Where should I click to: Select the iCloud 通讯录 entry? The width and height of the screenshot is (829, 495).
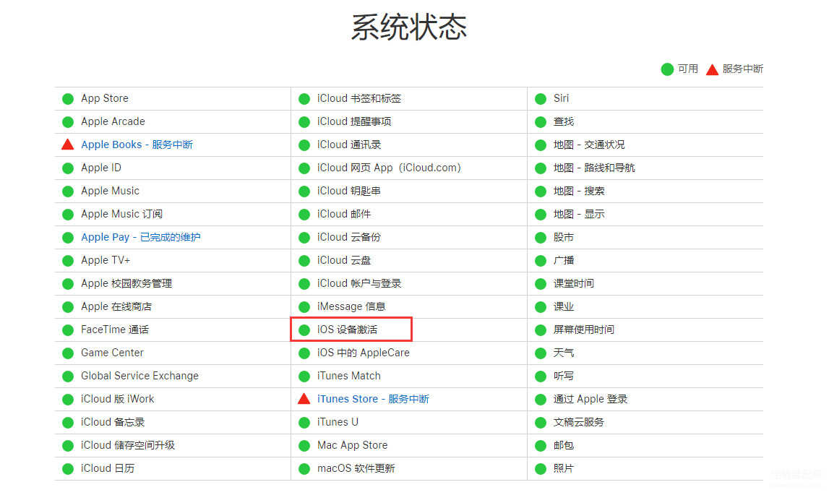point(349,145)
